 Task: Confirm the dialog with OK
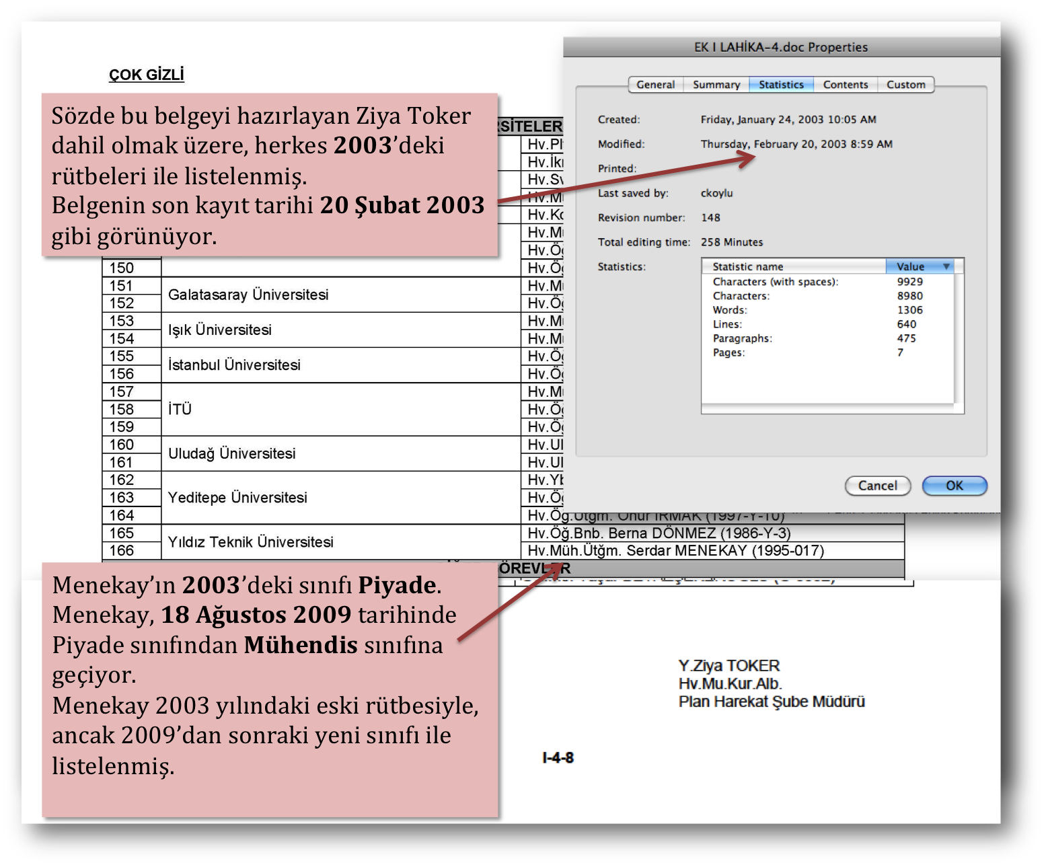point(954,486)
